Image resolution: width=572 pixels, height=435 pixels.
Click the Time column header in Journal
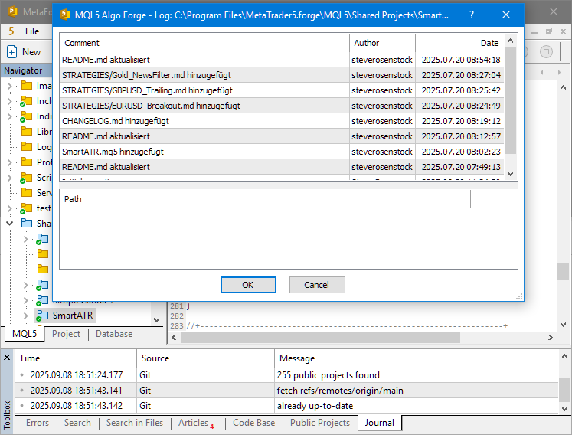76,358
